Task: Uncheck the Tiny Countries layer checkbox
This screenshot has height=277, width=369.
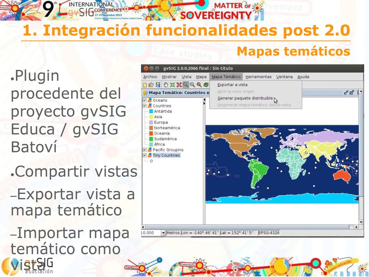Action: (145, 155)
